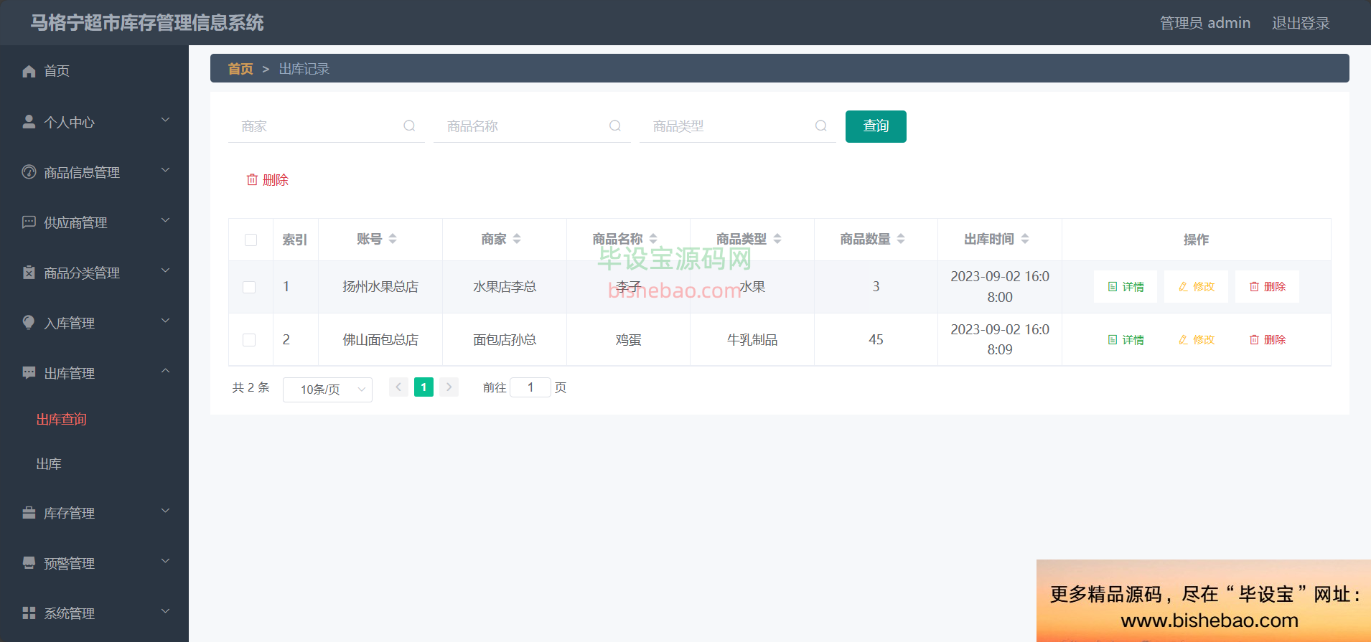
Task: Click 修改 for 佛山面包总店 row
Action: (1196, 340)
